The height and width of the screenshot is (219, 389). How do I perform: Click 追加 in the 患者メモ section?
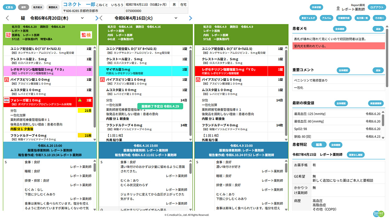pos(378,29)
